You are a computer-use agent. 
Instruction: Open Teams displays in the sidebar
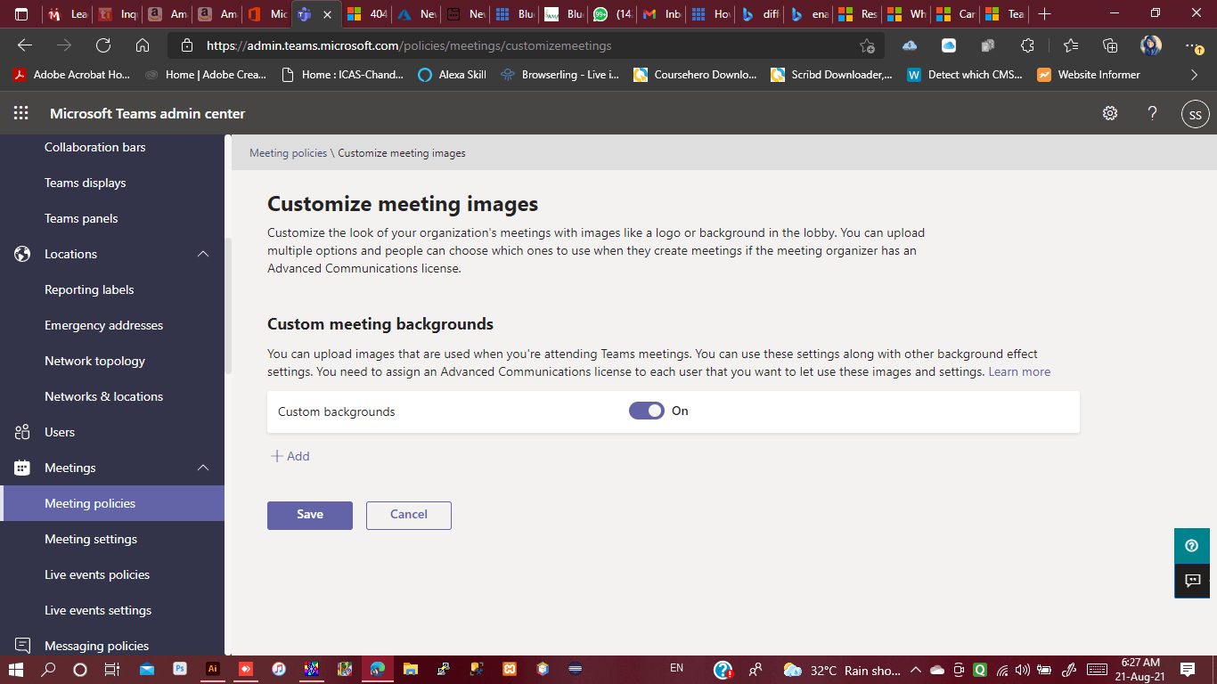86,183
